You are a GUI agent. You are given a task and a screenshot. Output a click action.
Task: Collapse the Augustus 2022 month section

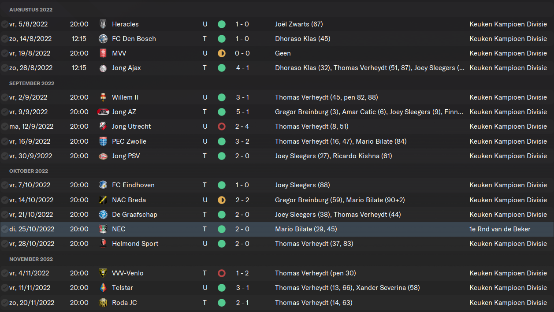[31, 10]
